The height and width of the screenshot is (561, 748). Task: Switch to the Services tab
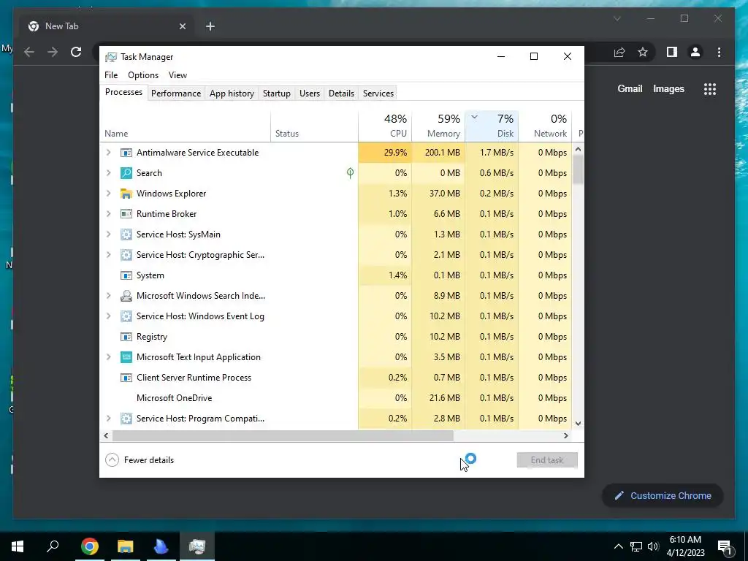(378, 93)
